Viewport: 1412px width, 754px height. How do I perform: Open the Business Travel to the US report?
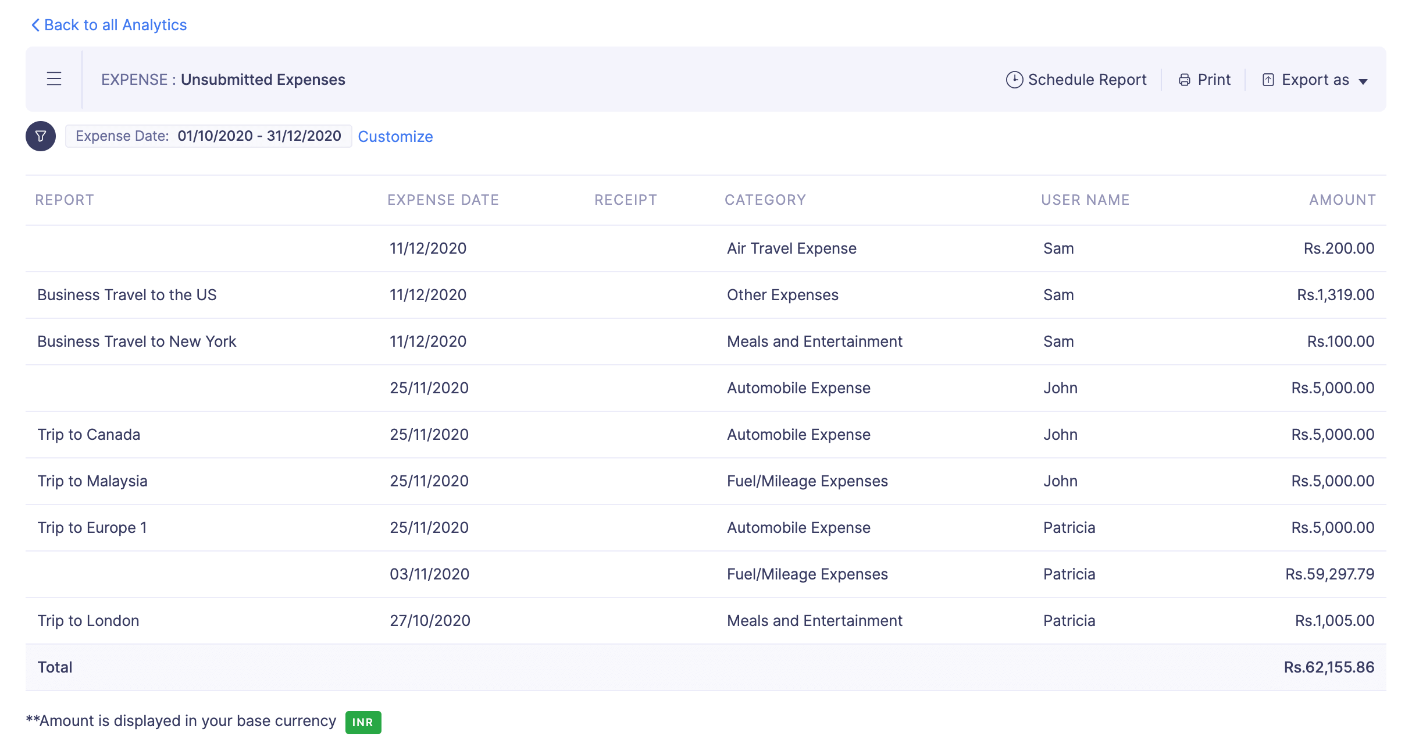click(x=127, y=295)
